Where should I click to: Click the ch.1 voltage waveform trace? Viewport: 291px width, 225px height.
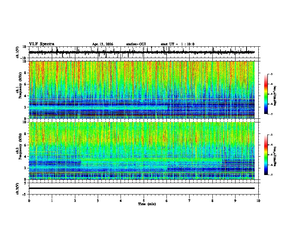point(141,52)
